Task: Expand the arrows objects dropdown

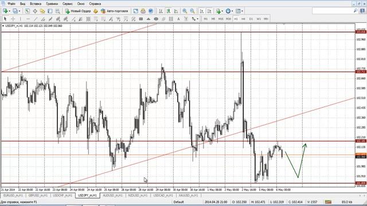Action: (197, 19)
